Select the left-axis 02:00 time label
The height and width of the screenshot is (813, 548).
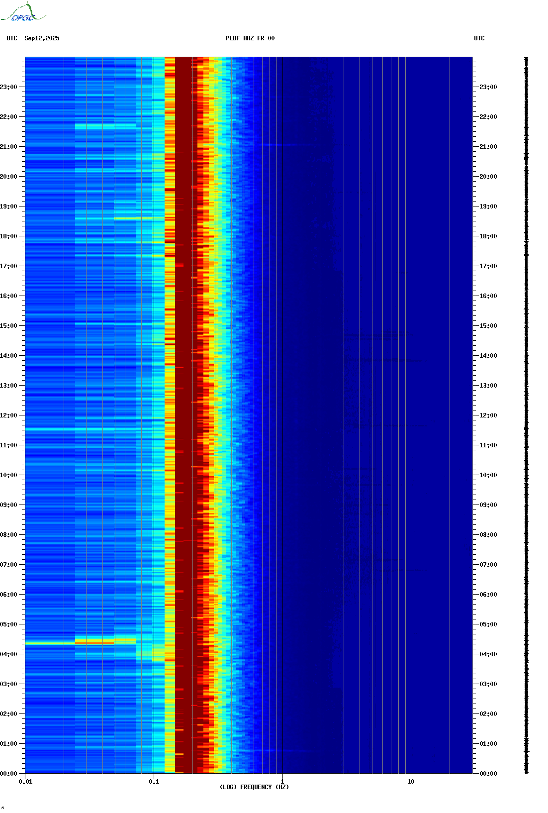[8, 714]
